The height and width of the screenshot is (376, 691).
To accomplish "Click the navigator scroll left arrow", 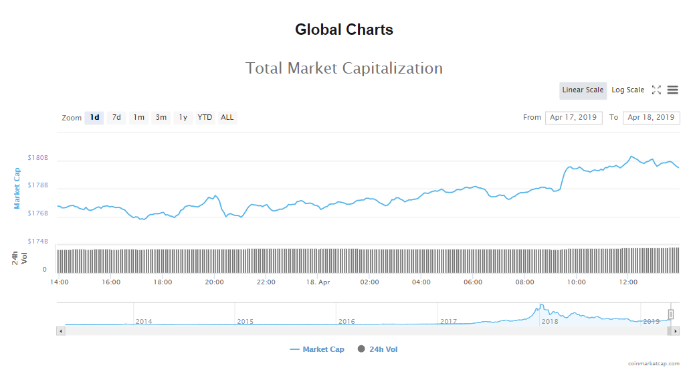I will (x=61, y=331).
